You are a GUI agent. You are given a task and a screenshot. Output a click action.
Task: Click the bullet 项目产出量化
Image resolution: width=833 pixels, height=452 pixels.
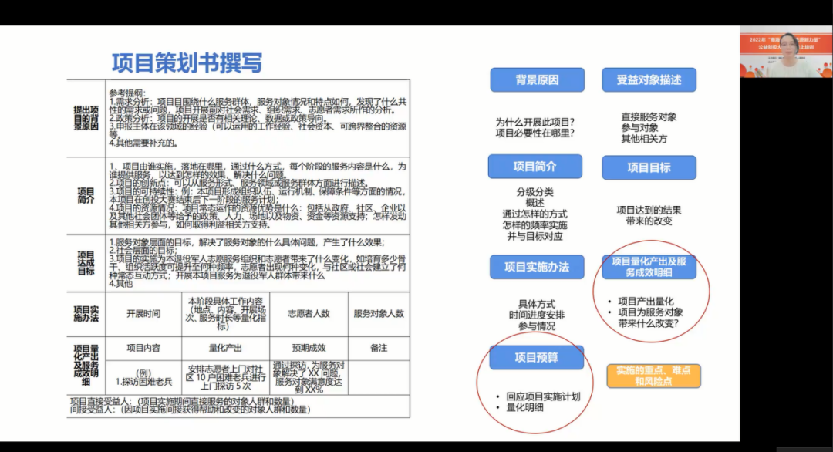coord(646,301)
